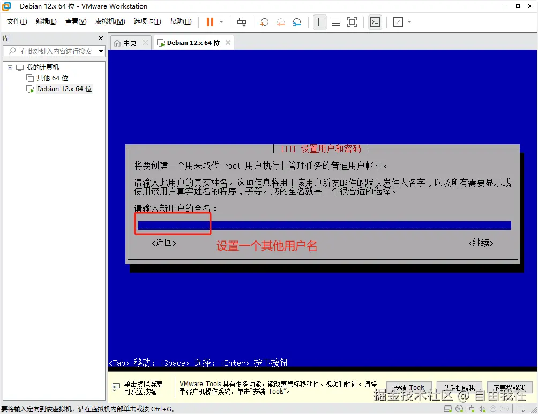Toggle the library panel visibility
The width and height of the screenshot is (538, 414).
point(321,22)
